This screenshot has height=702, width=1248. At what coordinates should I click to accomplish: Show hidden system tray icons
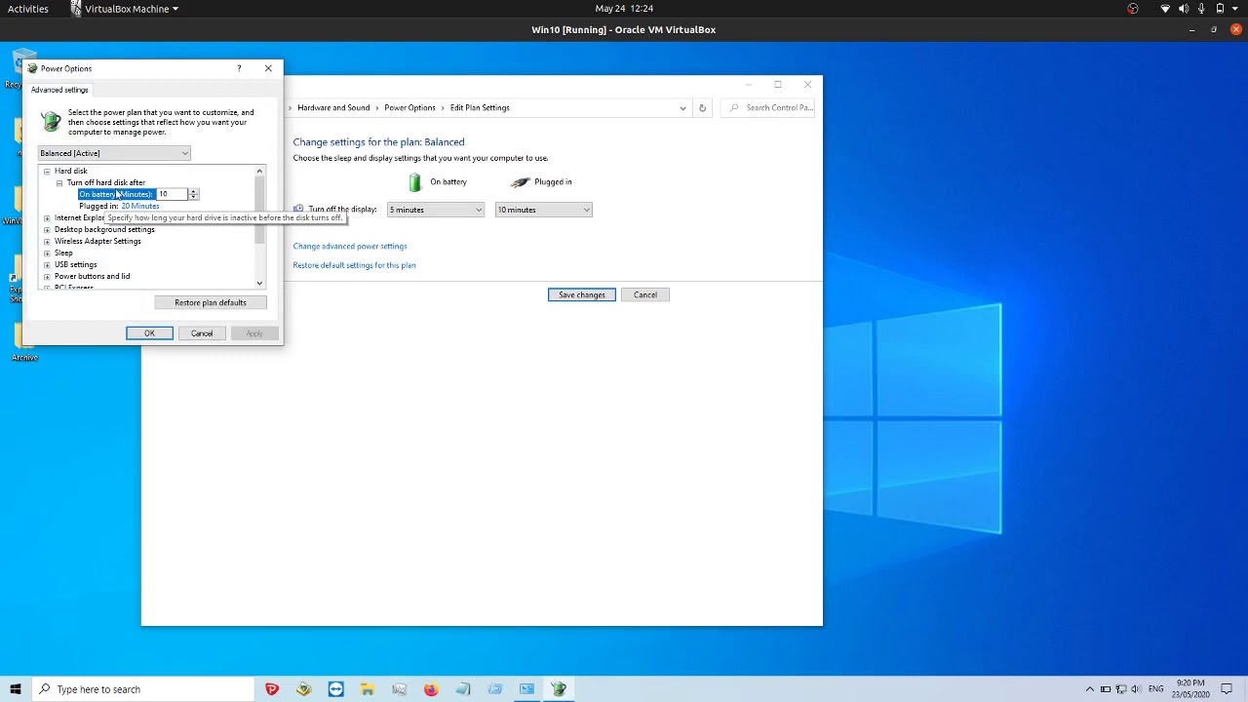click(1090, 689)
